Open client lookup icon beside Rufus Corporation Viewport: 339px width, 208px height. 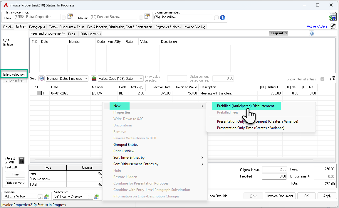[70, 17]
